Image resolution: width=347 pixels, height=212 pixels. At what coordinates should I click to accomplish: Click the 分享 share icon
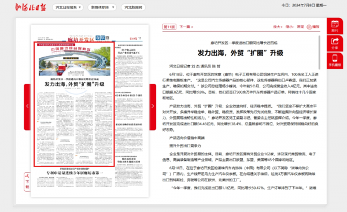click(335, 43)
